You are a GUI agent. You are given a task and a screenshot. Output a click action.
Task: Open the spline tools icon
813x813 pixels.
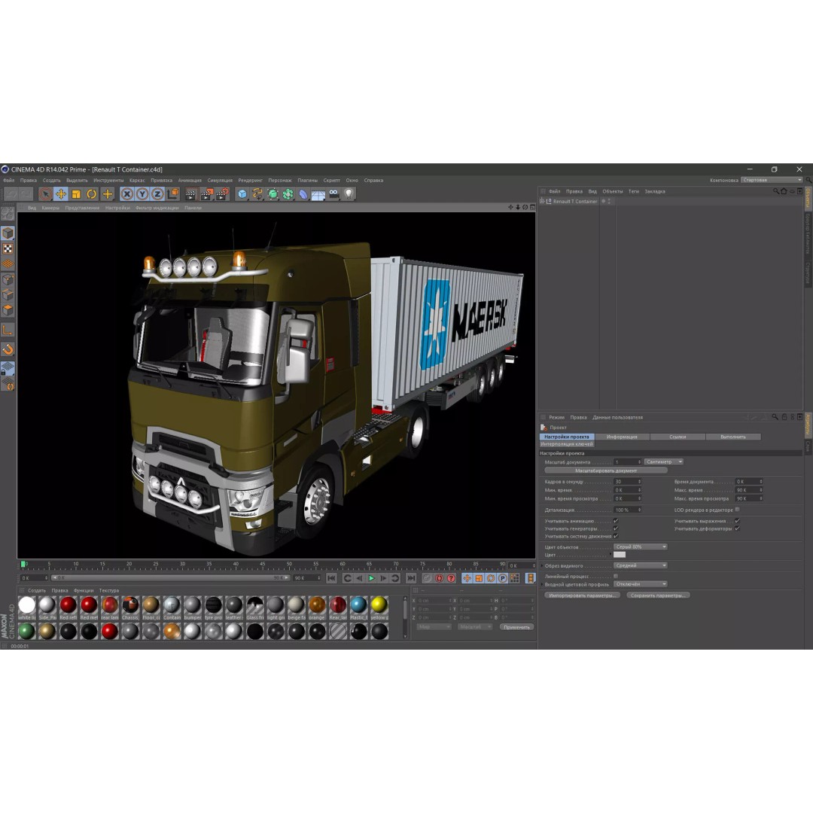coord(257,194)
